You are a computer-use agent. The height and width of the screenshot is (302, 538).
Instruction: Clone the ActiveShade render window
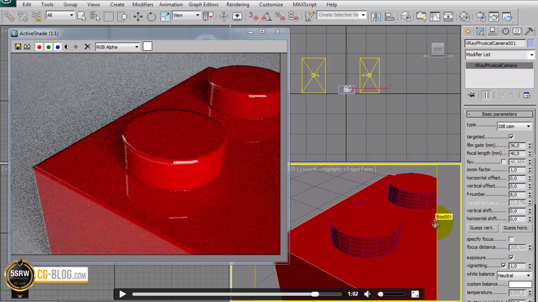(x=27, y=47)
